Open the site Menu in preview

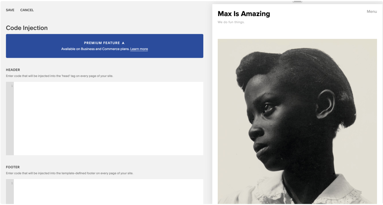click(x=372, y=12)
